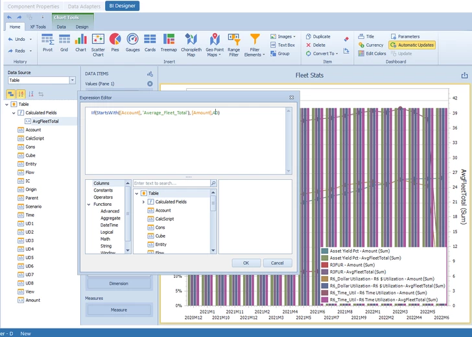The image size is (472, 337).
Task: Insert a Cards item
Action: [x=150, y=42]
